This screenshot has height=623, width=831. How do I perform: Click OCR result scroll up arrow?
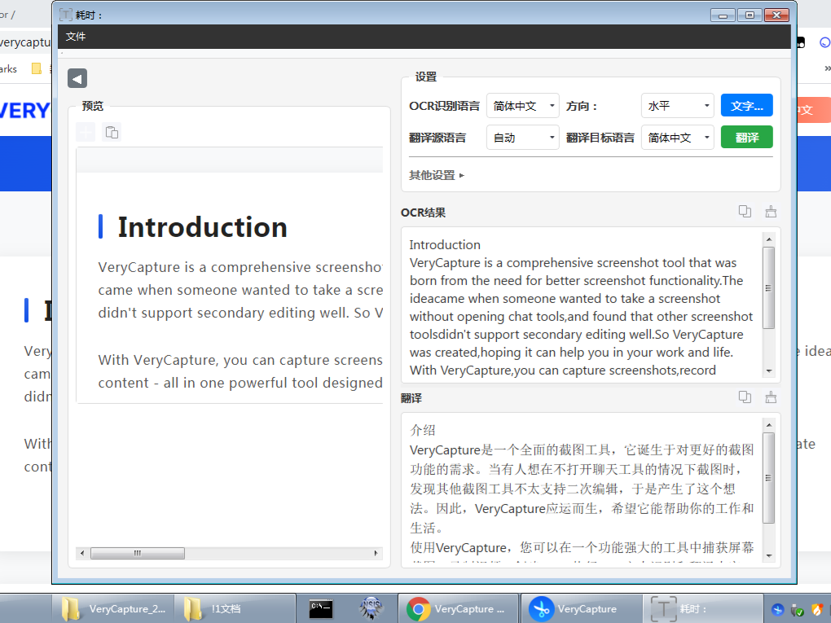point(769,239)
